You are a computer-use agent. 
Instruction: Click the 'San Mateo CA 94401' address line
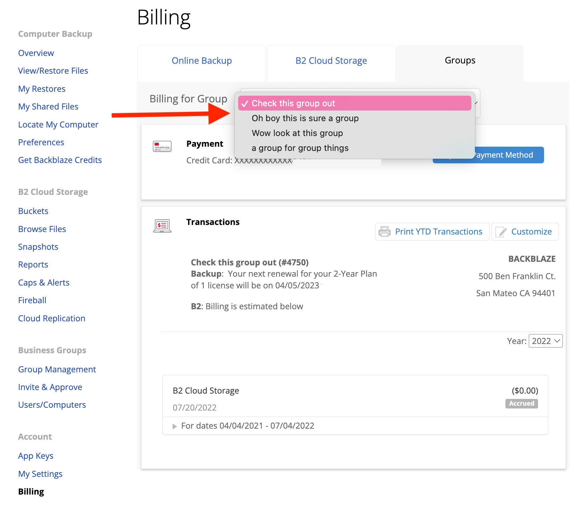point(516,293)
